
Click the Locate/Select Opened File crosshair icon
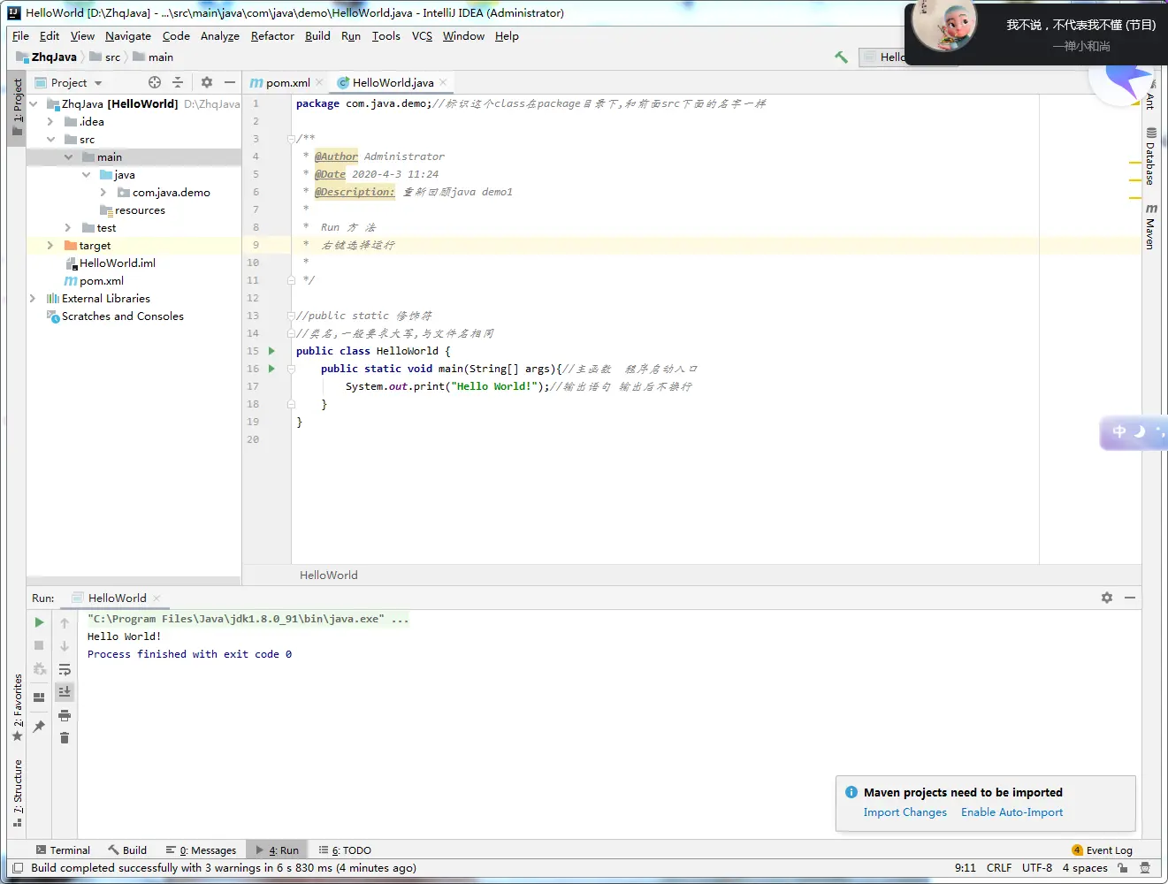click(155, 82)
